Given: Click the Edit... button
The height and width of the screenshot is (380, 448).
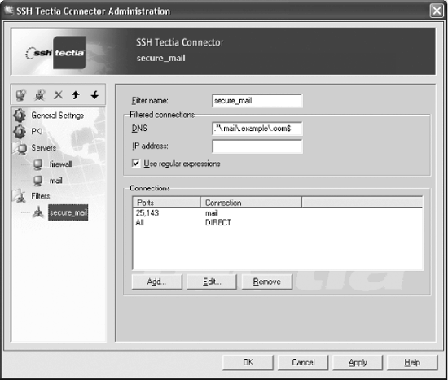Looking at the screenshot, I should point(212,282).
